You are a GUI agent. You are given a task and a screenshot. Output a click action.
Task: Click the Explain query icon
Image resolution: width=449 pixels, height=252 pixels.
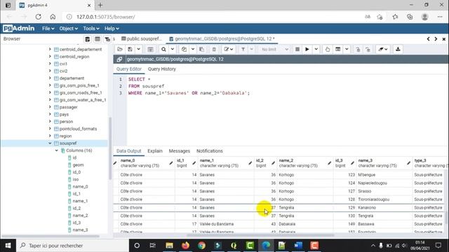(x=328, y=50)
